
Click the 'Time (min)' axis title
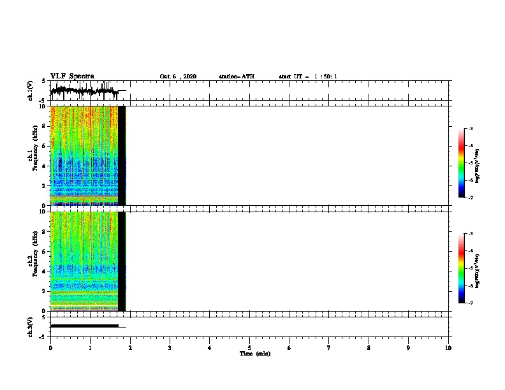point(255,354)
